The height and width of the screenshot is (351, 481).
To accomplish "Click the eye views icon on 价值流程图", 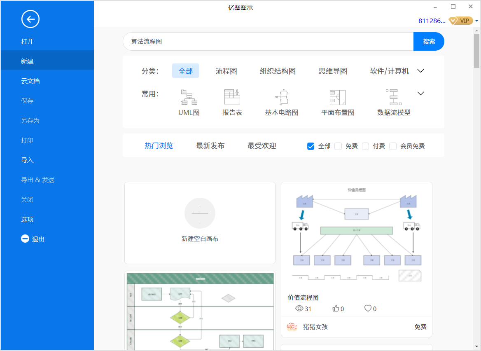I will (x=299, y=308).
